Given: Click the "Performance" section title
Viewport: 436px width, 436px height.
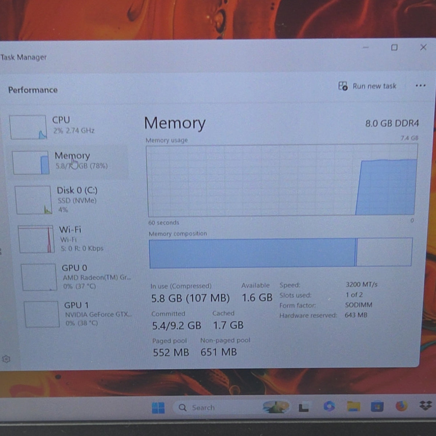Looking at the screenshot, I should pos(33,90).
